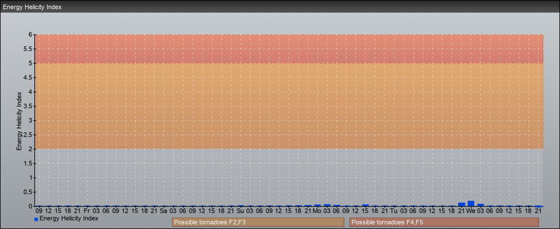Select the Sa day label on the axis

tap(163, 211)
